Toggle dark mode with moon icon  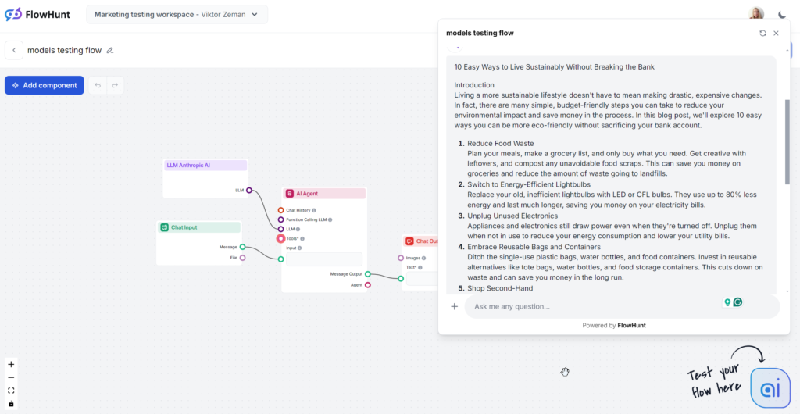point(783,14)
